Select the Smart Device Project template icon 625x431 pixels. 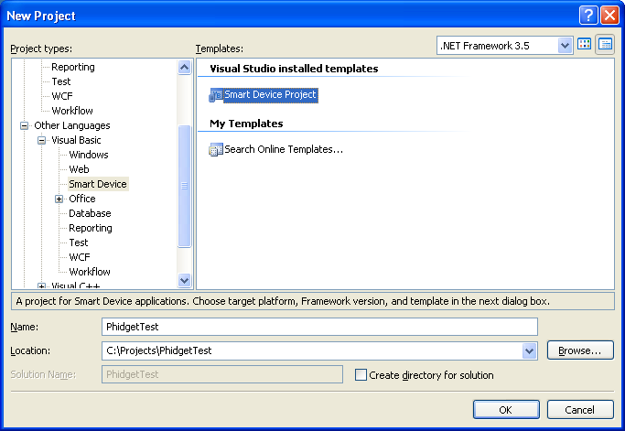[216, 95]
